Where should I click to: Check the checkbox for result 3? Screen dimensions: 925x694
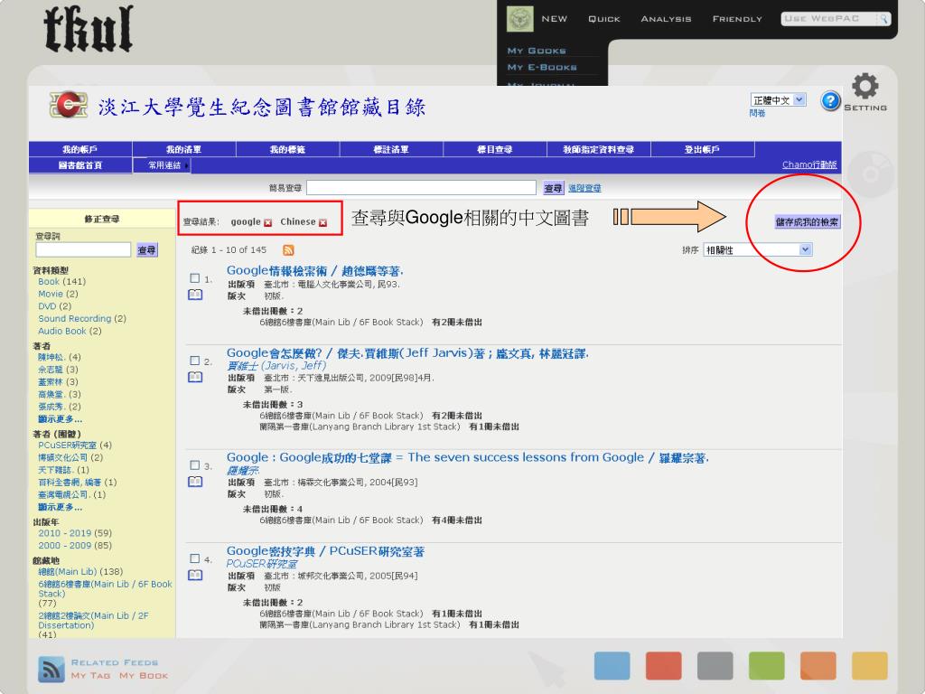pyautogui.click(x=195, y=465)
